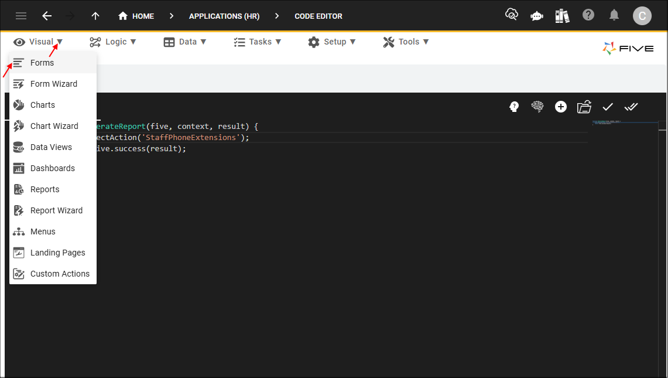Click the back arrow navigation icon
This screenshot has height=378, width=668.
click(x=47, y=16)
